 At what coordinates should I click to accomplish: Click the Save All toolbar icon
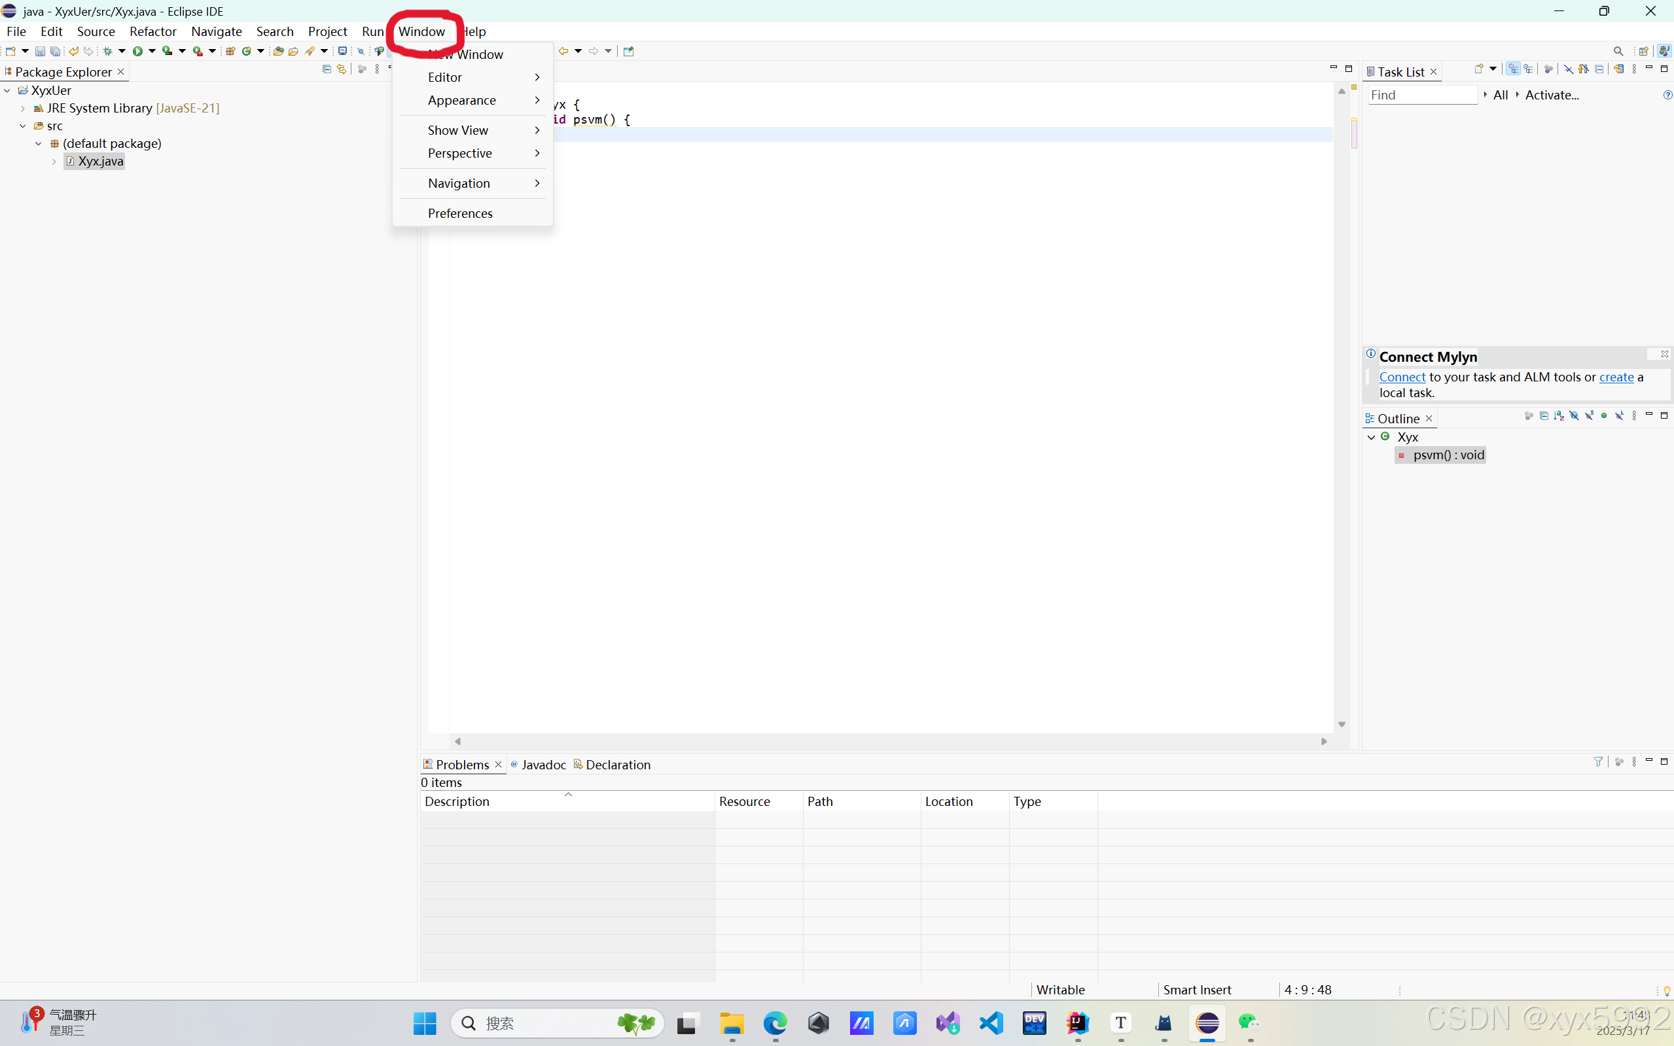[x=55, y=51]
